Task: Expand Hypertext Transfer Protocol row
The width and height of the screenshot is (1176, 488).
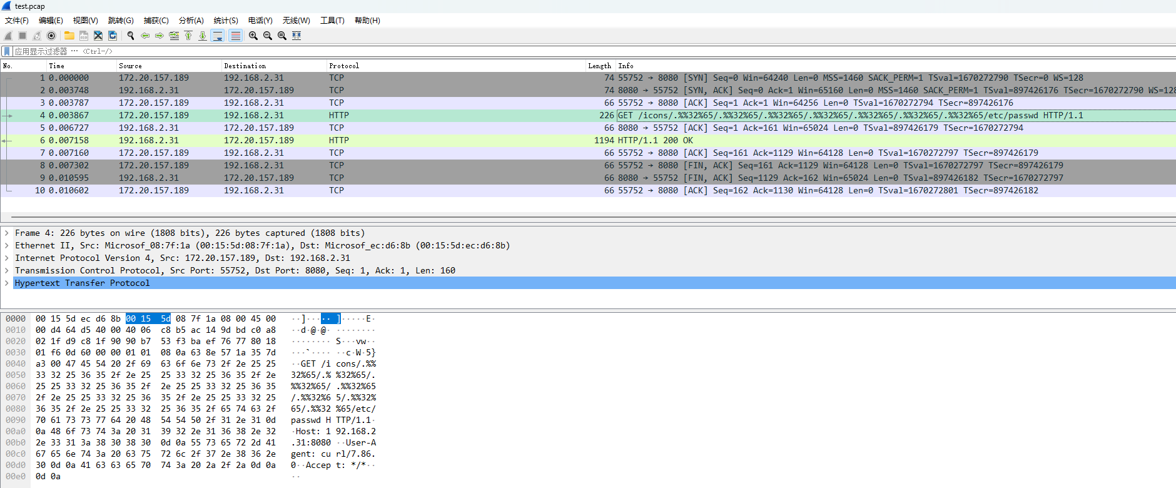Action: point(7,283)
